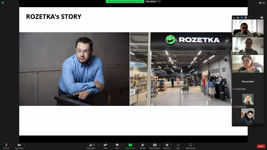Open Whiteboards
267x150 pixels.
(x=191, y=146)
